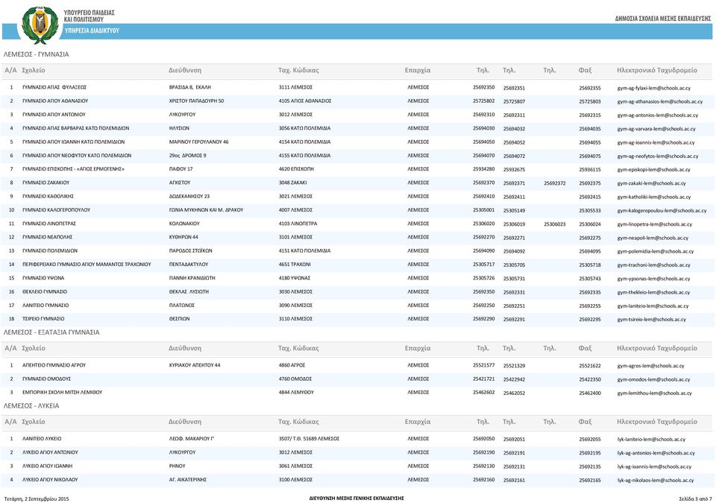Select school name ΛΥΚΕΙΟ ΑΓΙΟΥ ΙΩΑΝΝΗ

click(x=48, y=466)
